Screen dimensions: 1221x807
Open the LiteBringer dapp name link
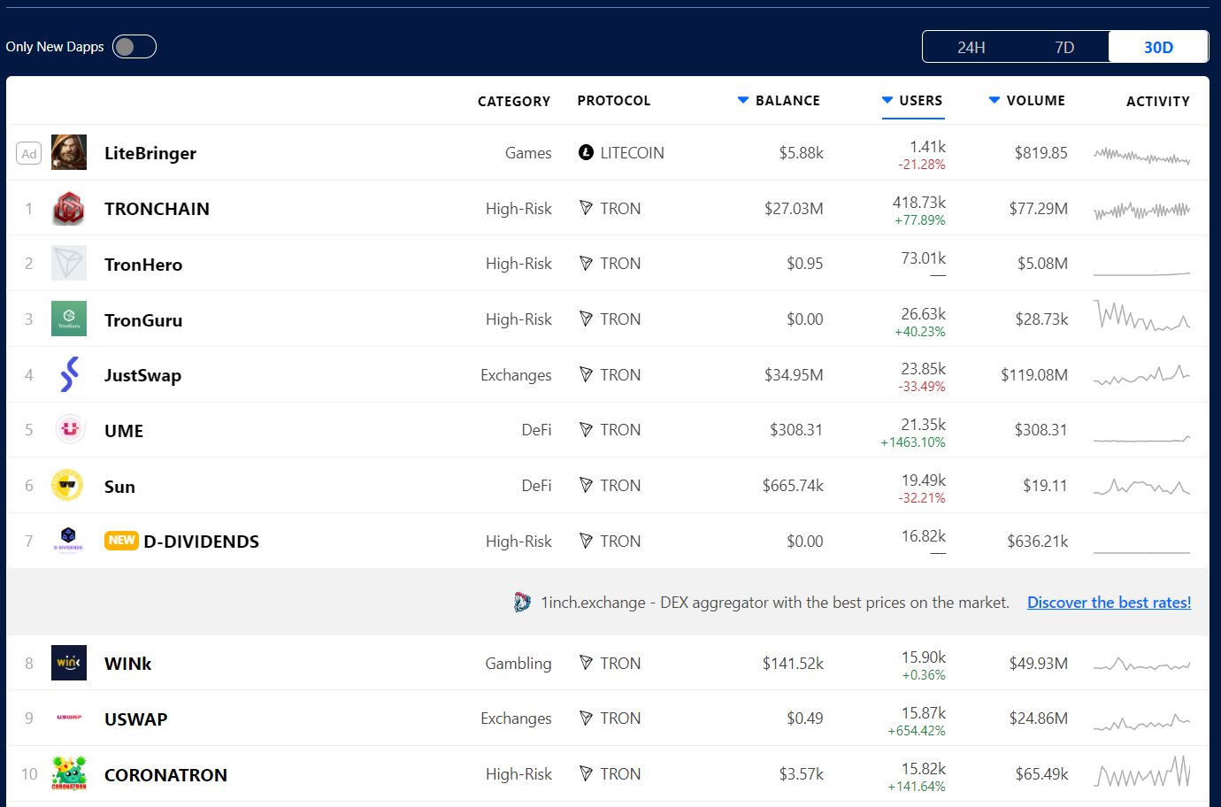pyautogui.click(x=150, y=153)
